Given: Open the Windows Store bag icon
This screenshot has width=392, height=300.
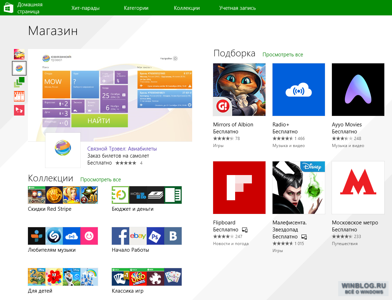Looking at the screenshot, I should (x=8, y=8).
